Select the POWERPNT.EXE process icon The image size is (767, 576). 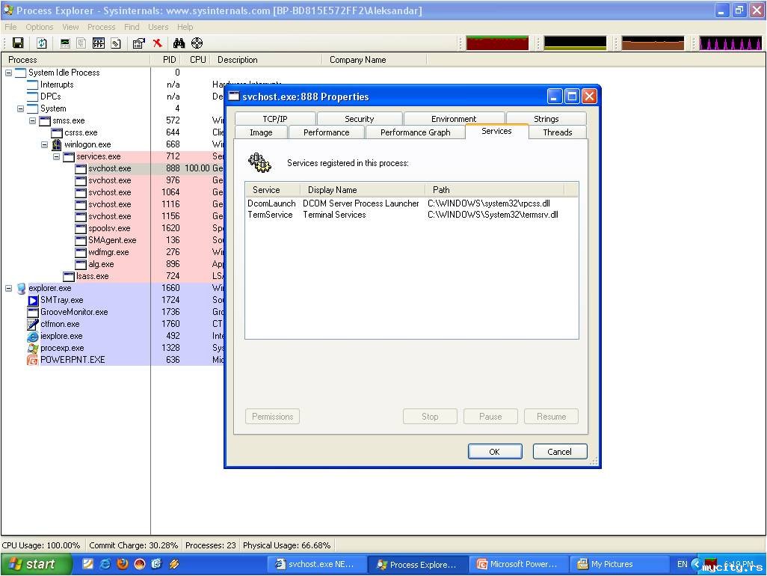click(x=33, y=360)
